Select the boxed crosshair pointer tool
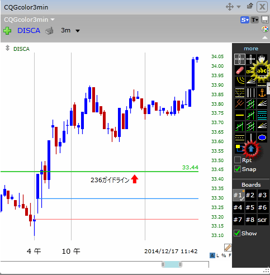The width and height of the screenshot is (270, 275). pyautogui.click(x=239, y=59)
